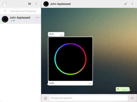Open the emoji picker smiley icon
Image resolution: width=137 pixels, height=102 pixels.
tap(45, 98)
